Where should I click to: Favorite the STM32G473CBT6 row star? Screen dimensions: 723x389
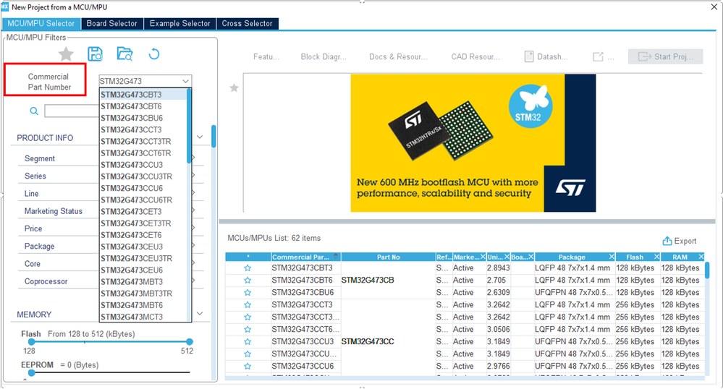click(x=248, y=281)
